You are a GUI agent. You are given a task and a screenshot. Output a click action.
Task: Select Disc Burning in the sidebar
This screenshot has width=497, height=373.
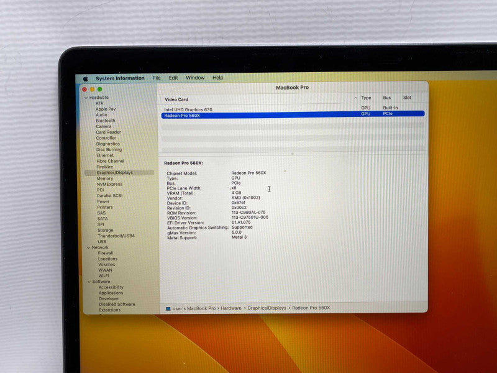[x=109, y=149]
